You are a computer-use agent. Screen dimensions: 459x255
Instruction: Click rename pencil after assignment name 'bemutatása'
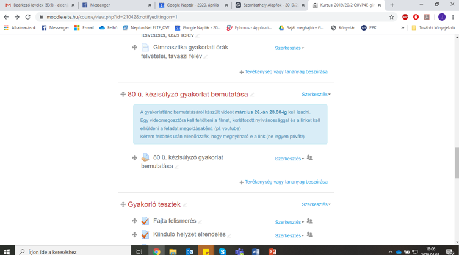176,167
